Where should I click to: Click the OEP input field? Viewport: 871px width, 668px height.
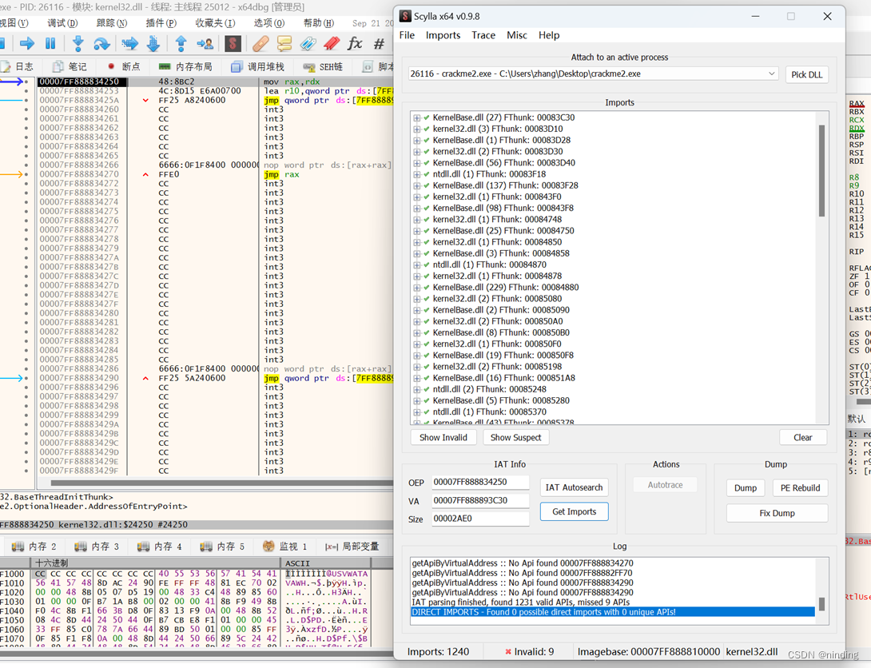(x=480, y=482)
